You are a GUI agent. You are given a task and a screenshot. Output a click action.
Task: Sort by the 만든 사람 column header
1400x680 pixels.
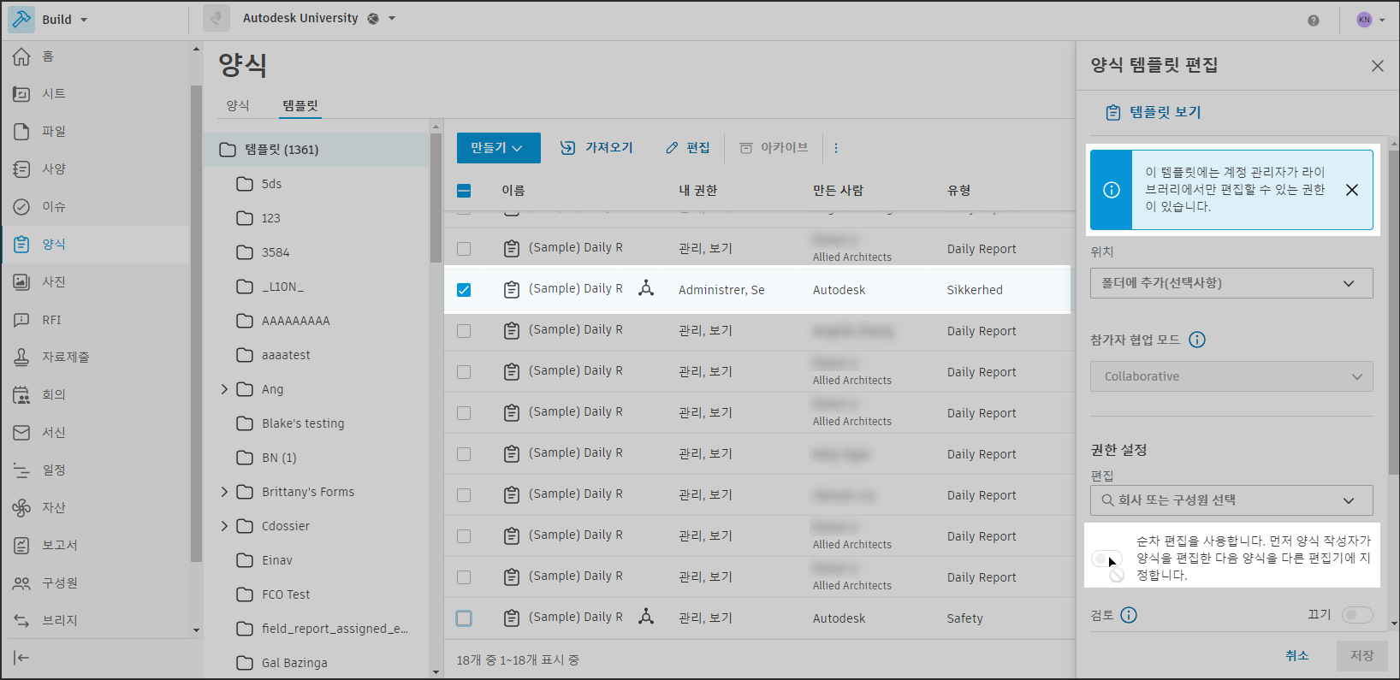pos(838,191)
